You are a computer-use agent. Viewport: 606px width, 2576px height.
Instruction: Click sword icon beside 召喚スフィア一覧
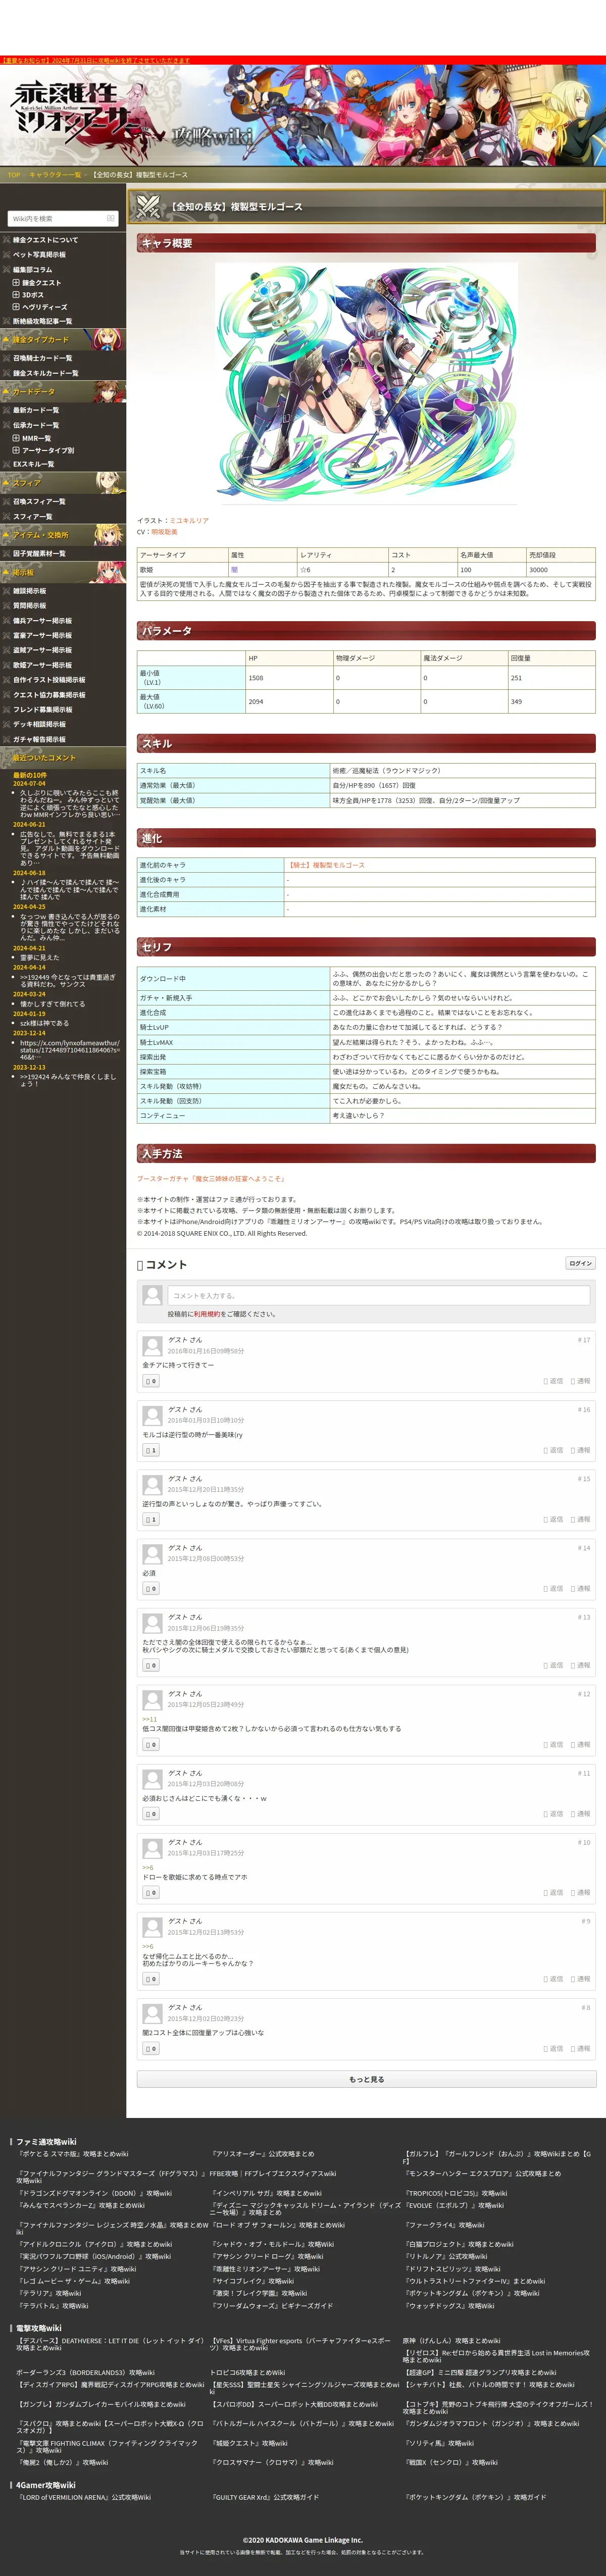(x=6, y=501)
